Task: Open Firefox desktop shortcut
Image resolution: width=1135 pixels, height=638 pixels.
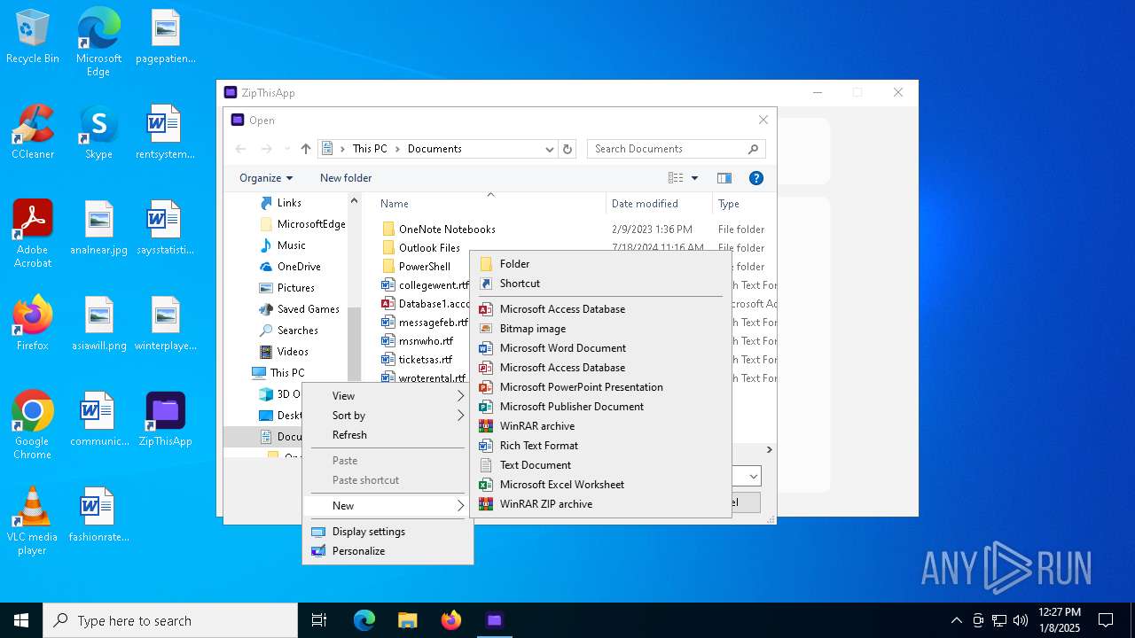Action: [x=33, y=324]
